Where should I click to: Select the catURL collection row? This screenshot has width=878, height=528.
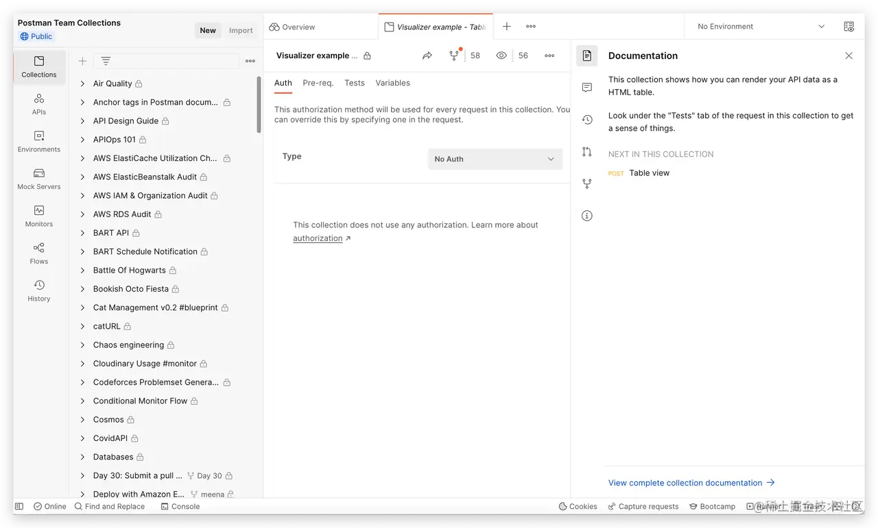[x=166, y=327]
